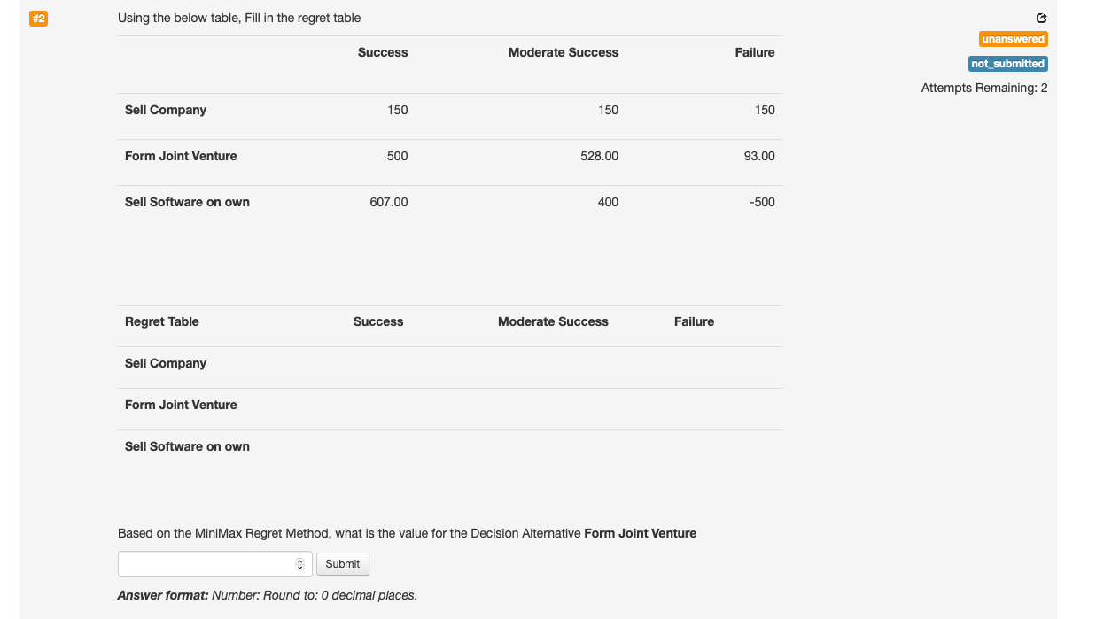Click the orange unanswered status badge
The height and width of the screenshot is (619, 1096).
pos(1013,39)
